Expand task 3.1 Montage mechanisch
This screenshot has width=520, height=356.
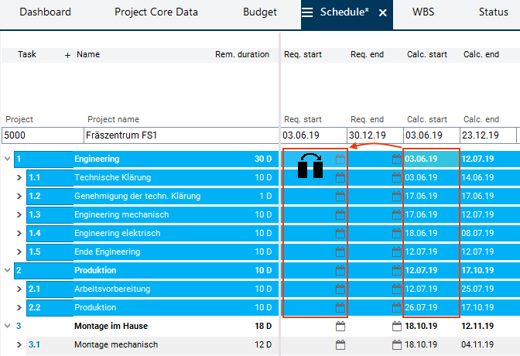pos(20,345)
